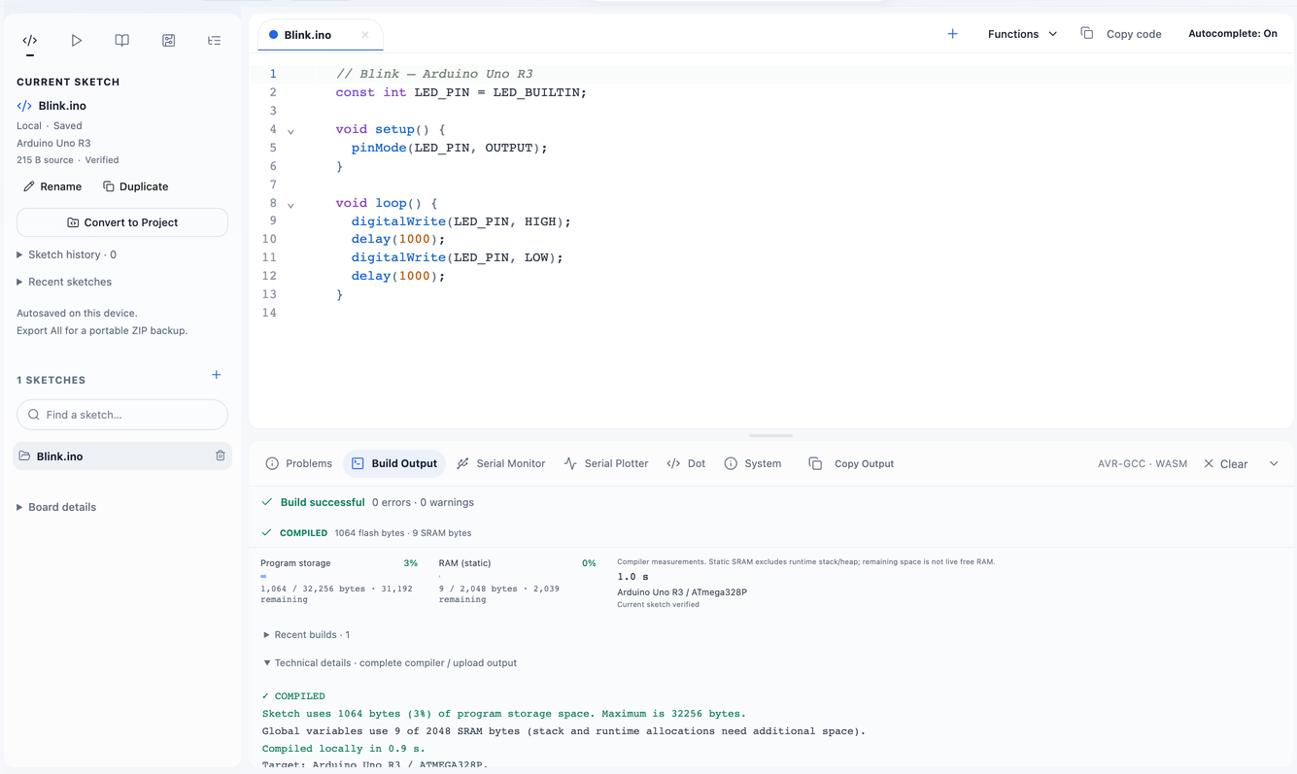Switch to the Problems tab
The image size is (1297, 774).
pyautogui.click(x=299, y=464)
